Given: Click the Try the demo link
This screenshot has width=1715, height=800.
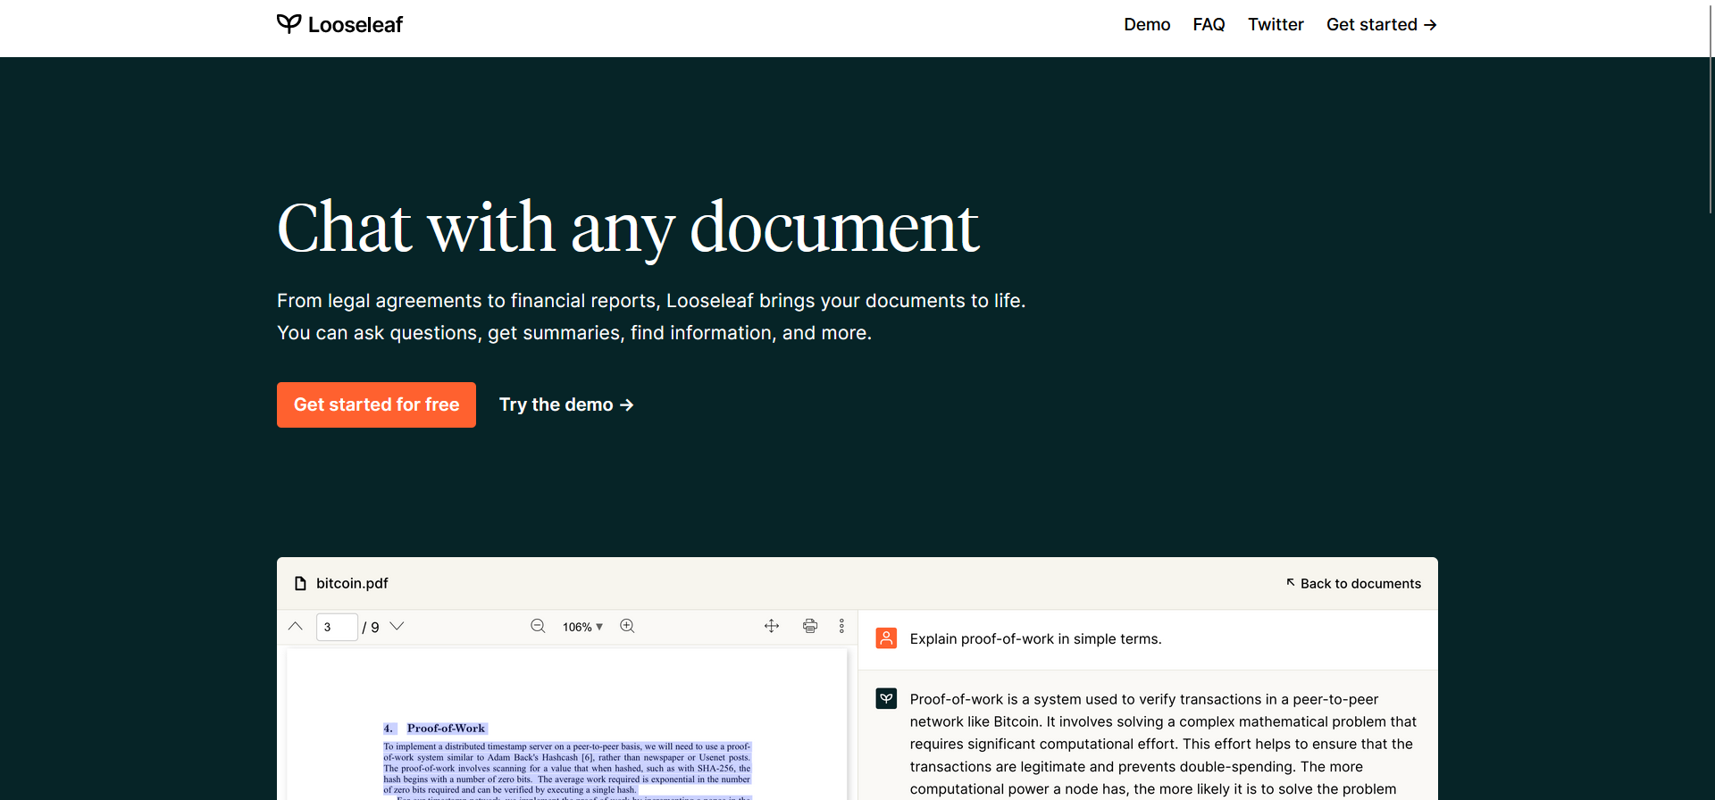Looking at the screenshot, I should point(566,404).
